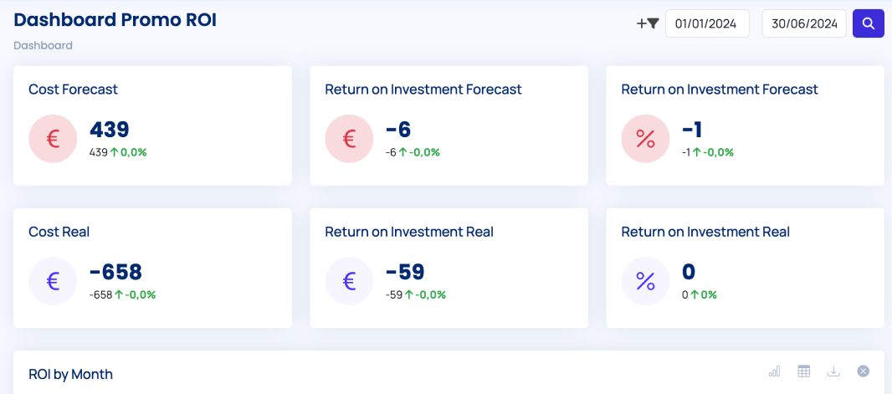
Task: Show ROI by Month as table
Action: pyautogui.click(x=803, y=371)
